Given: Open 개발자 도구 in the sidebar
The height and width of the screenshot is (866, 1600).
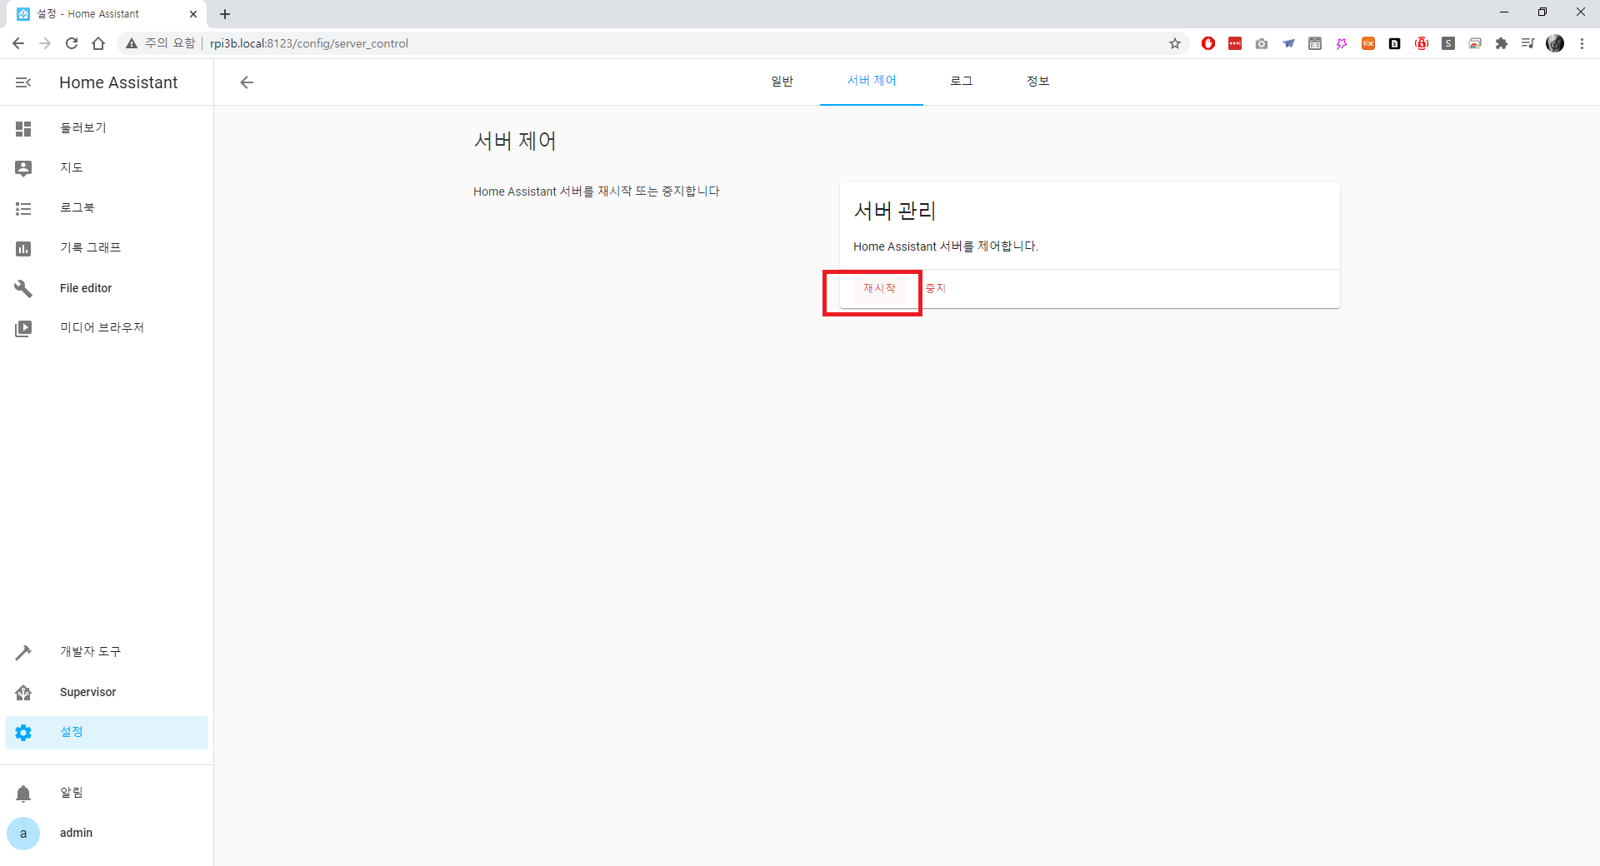Looking at the screenshot, I should pos(107,652).
